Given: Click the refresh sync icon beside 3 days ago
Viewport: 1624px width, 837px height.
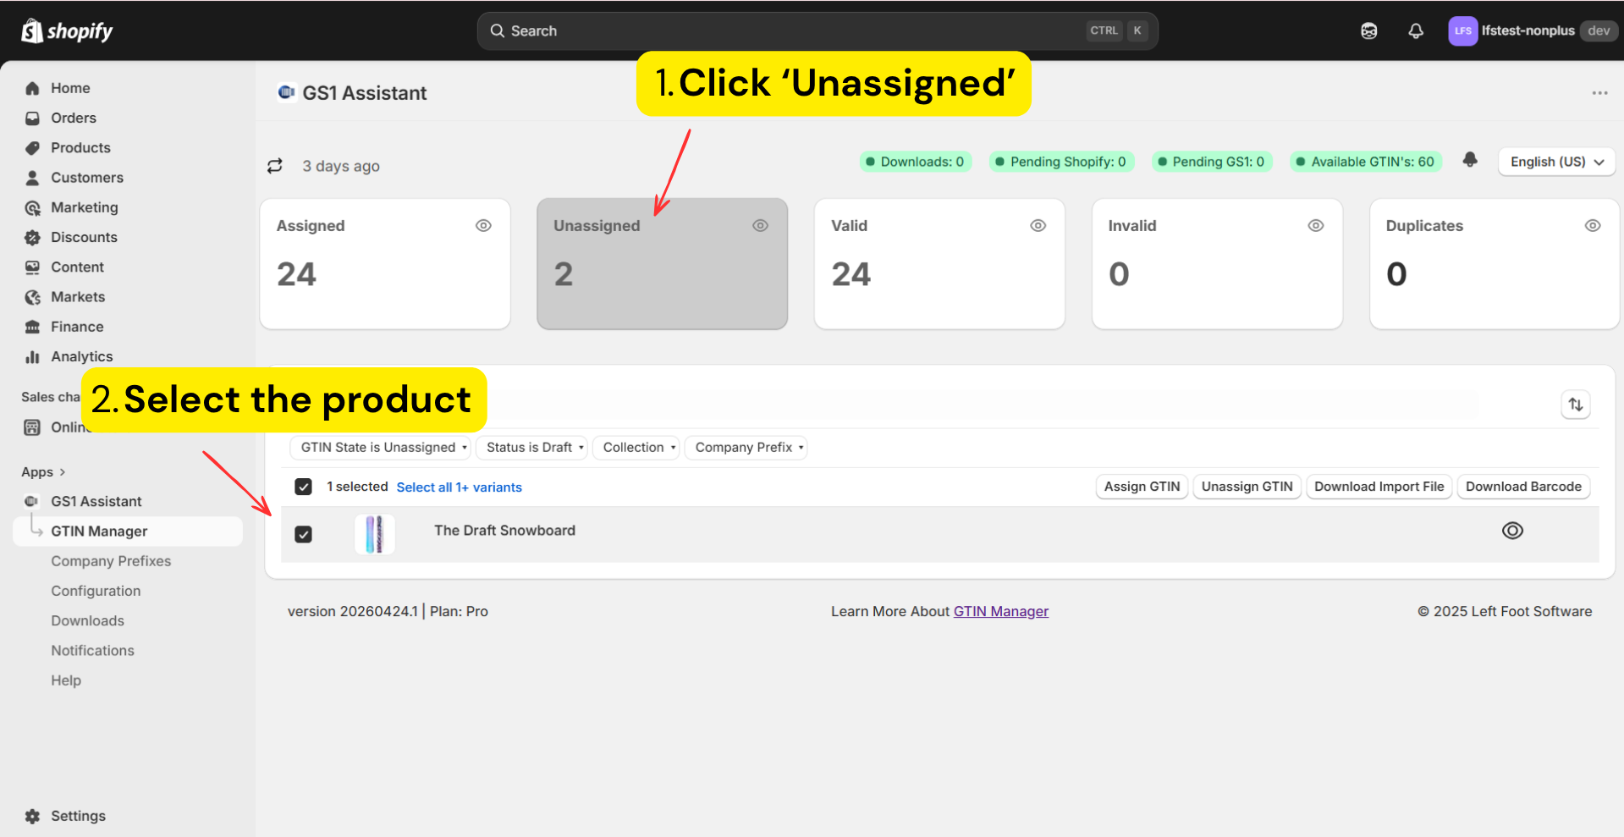Looking at the screenshot, I should (275, 166).
